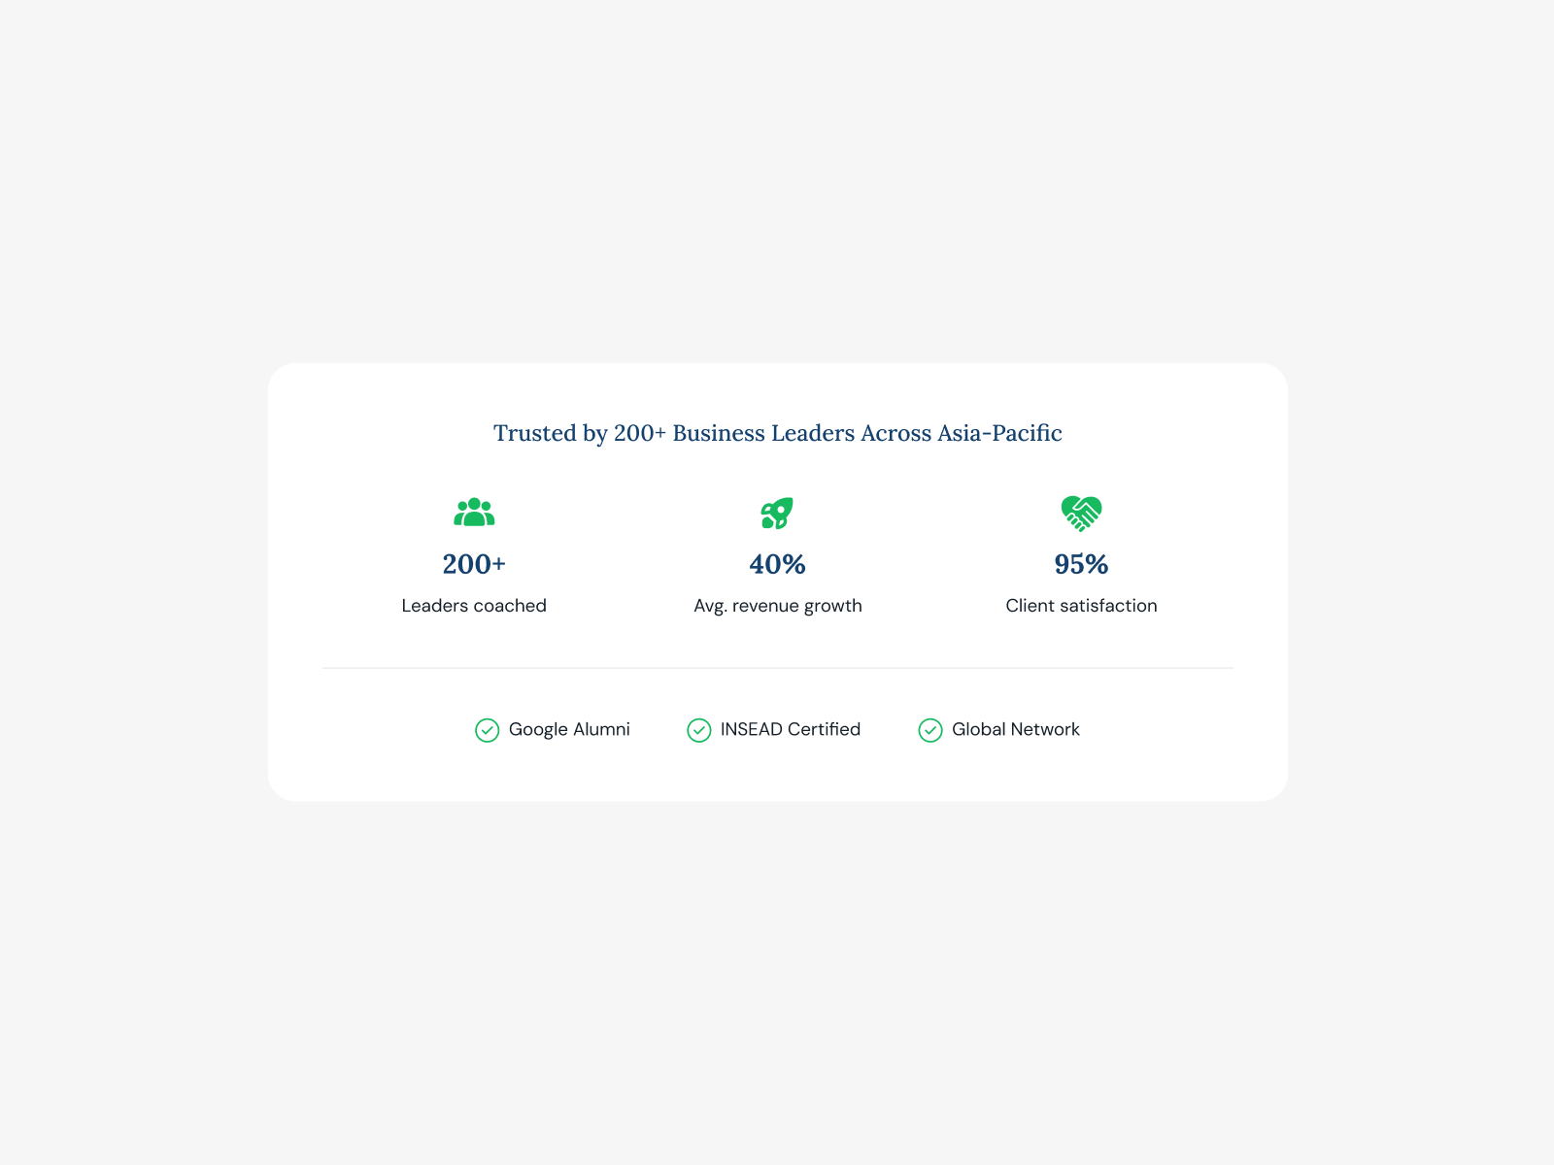Click the Leaders coached label
Viewport: 1554px width, 1165px height.
[474, 606]
